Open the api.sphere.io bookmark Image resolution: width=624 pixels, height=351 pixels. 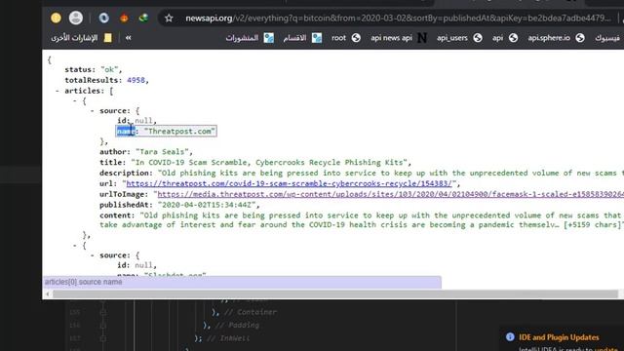click(x=549, y=38)
